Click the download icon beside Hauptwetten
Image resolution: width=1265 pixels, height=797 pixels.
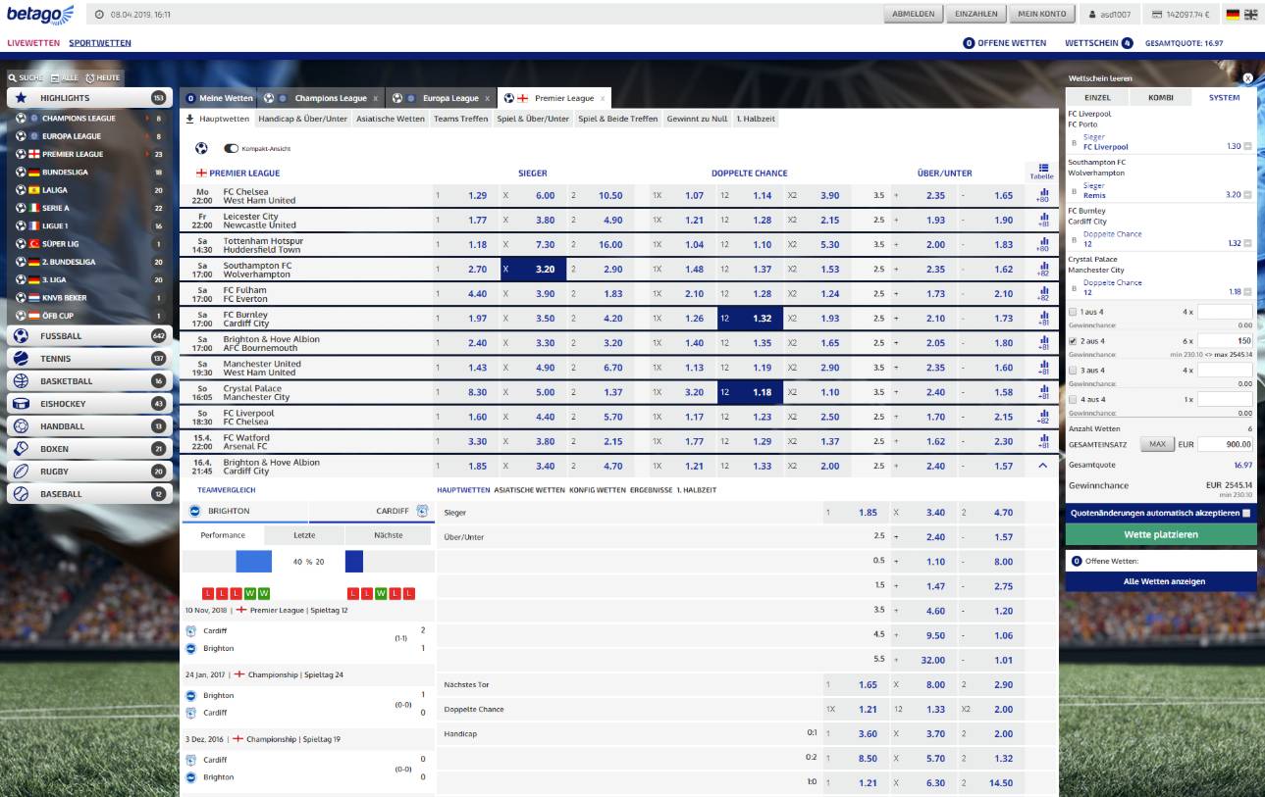[x=190, y=119]
